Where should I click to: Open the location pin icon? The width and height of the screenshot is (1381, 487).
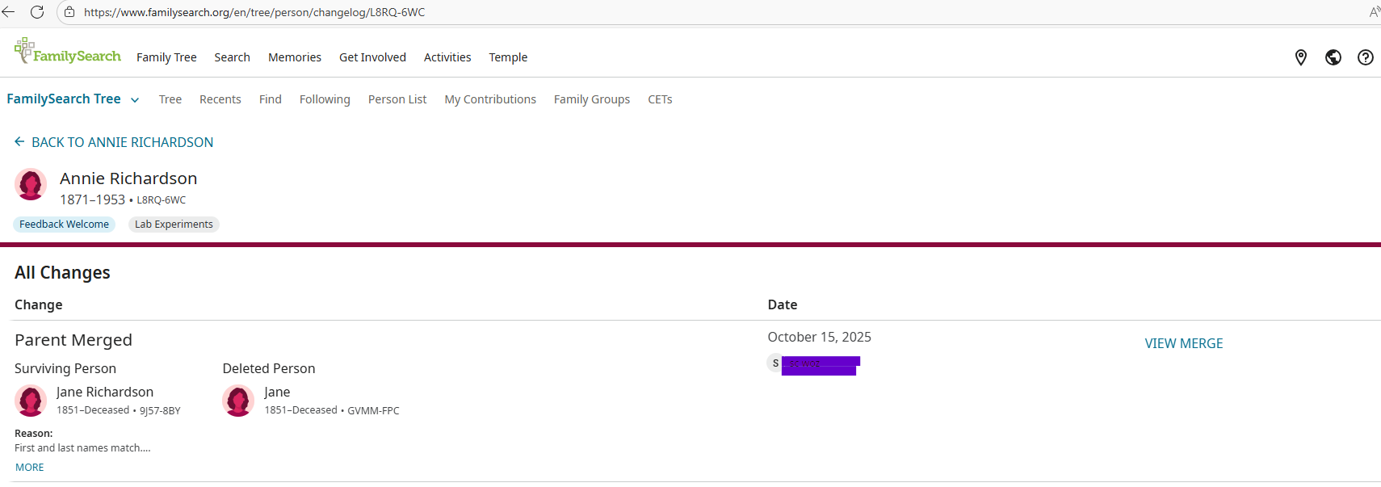1300,57
